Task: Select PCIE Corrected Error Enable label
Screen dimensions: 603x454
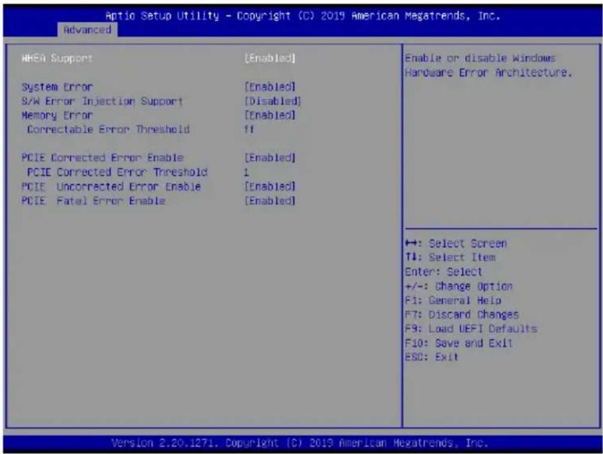Action: [x=102, y=158]
